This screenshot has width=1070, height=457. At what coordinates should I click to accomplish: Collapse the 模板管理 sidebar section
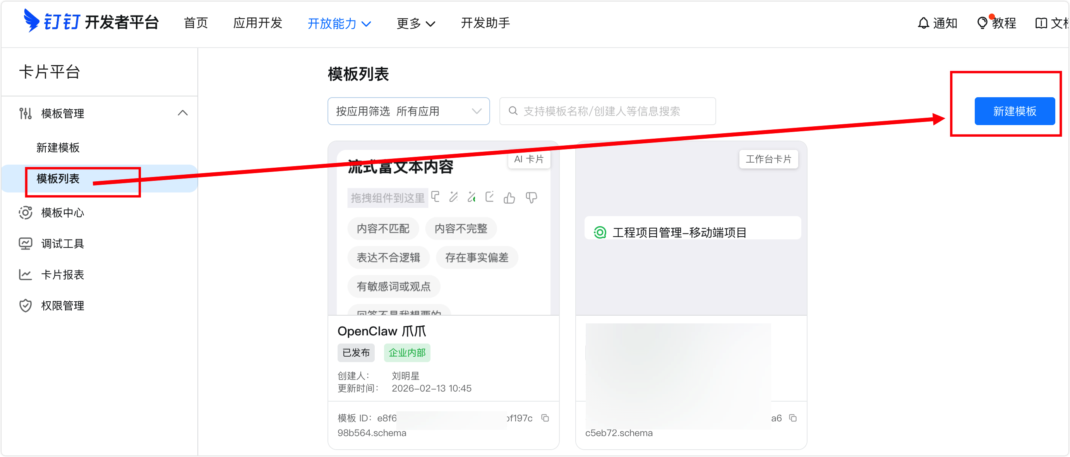[x=182, y=113]
